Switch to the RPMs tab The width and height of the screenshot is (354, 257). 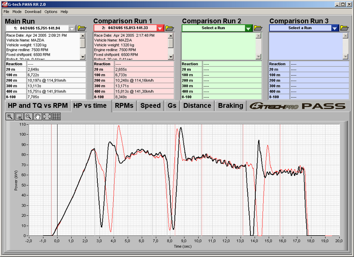124,106
